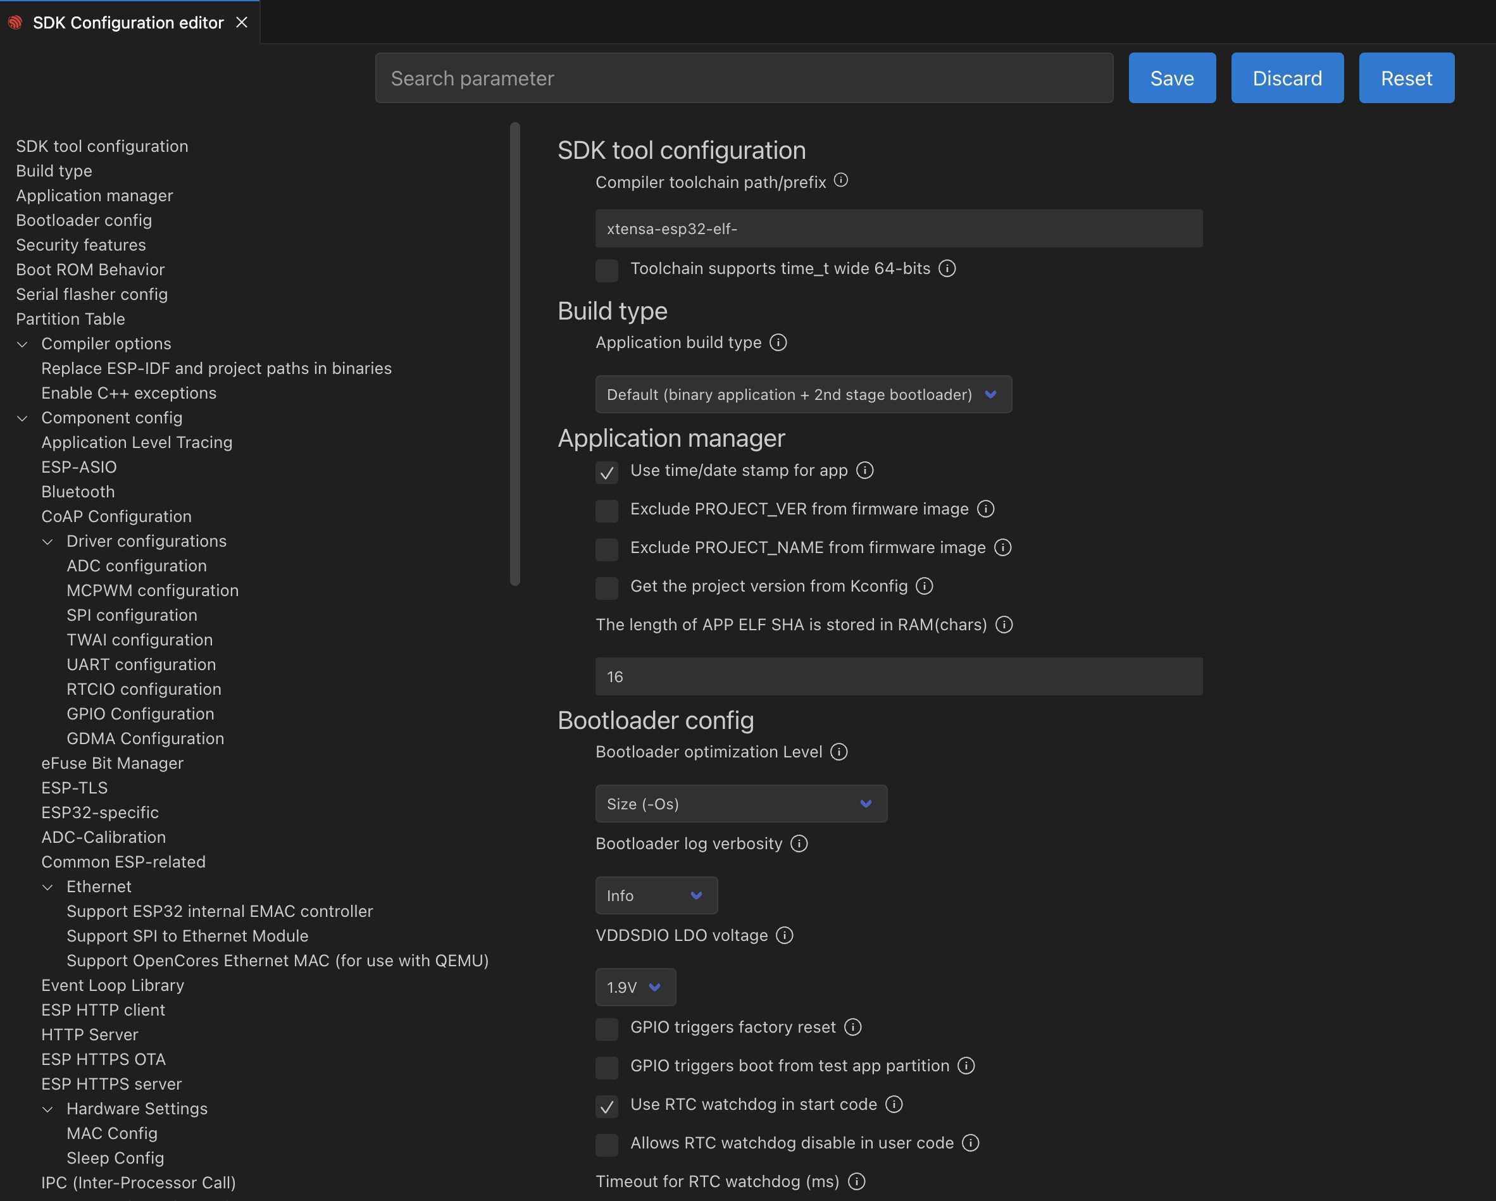
Task: Open SDK tool configuration section
Action: coord(102,146)
